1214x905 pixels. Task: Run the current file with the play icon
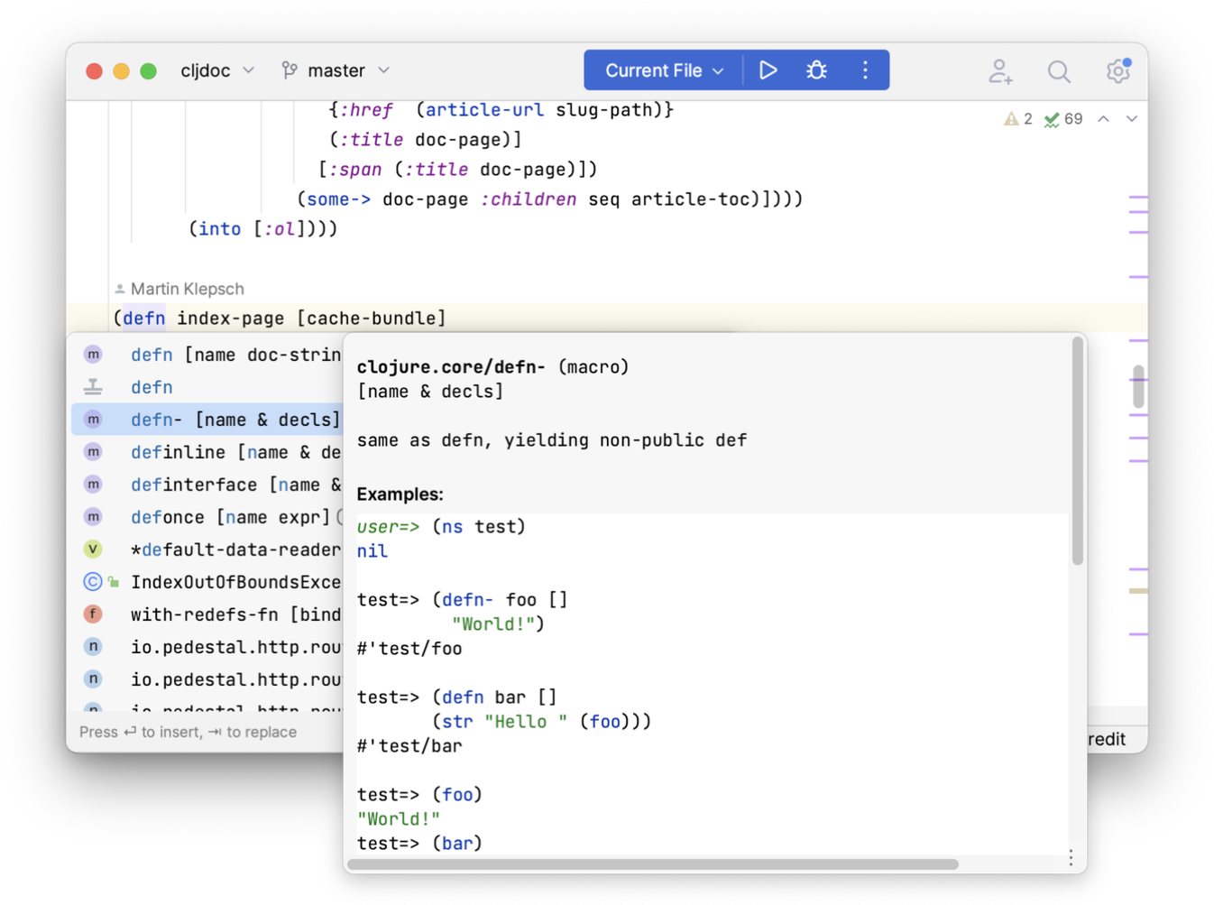(768, 70)
